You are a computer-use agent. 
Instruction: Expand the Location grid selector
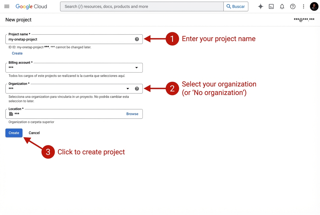click(11, 114)
